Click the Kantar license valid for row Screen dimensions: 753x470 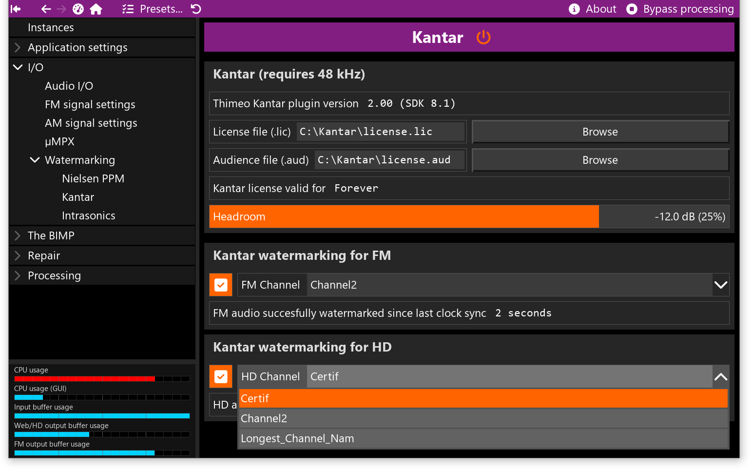(x=469, y=188)
